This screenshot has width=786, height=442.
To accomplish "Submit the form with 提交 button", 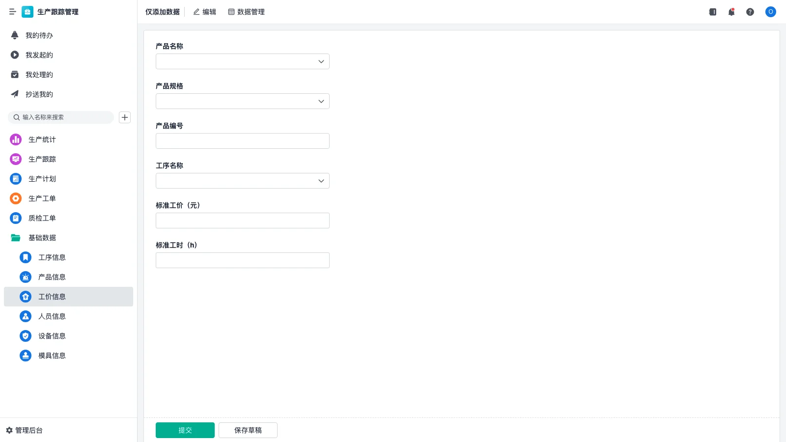I will [185, 430].
